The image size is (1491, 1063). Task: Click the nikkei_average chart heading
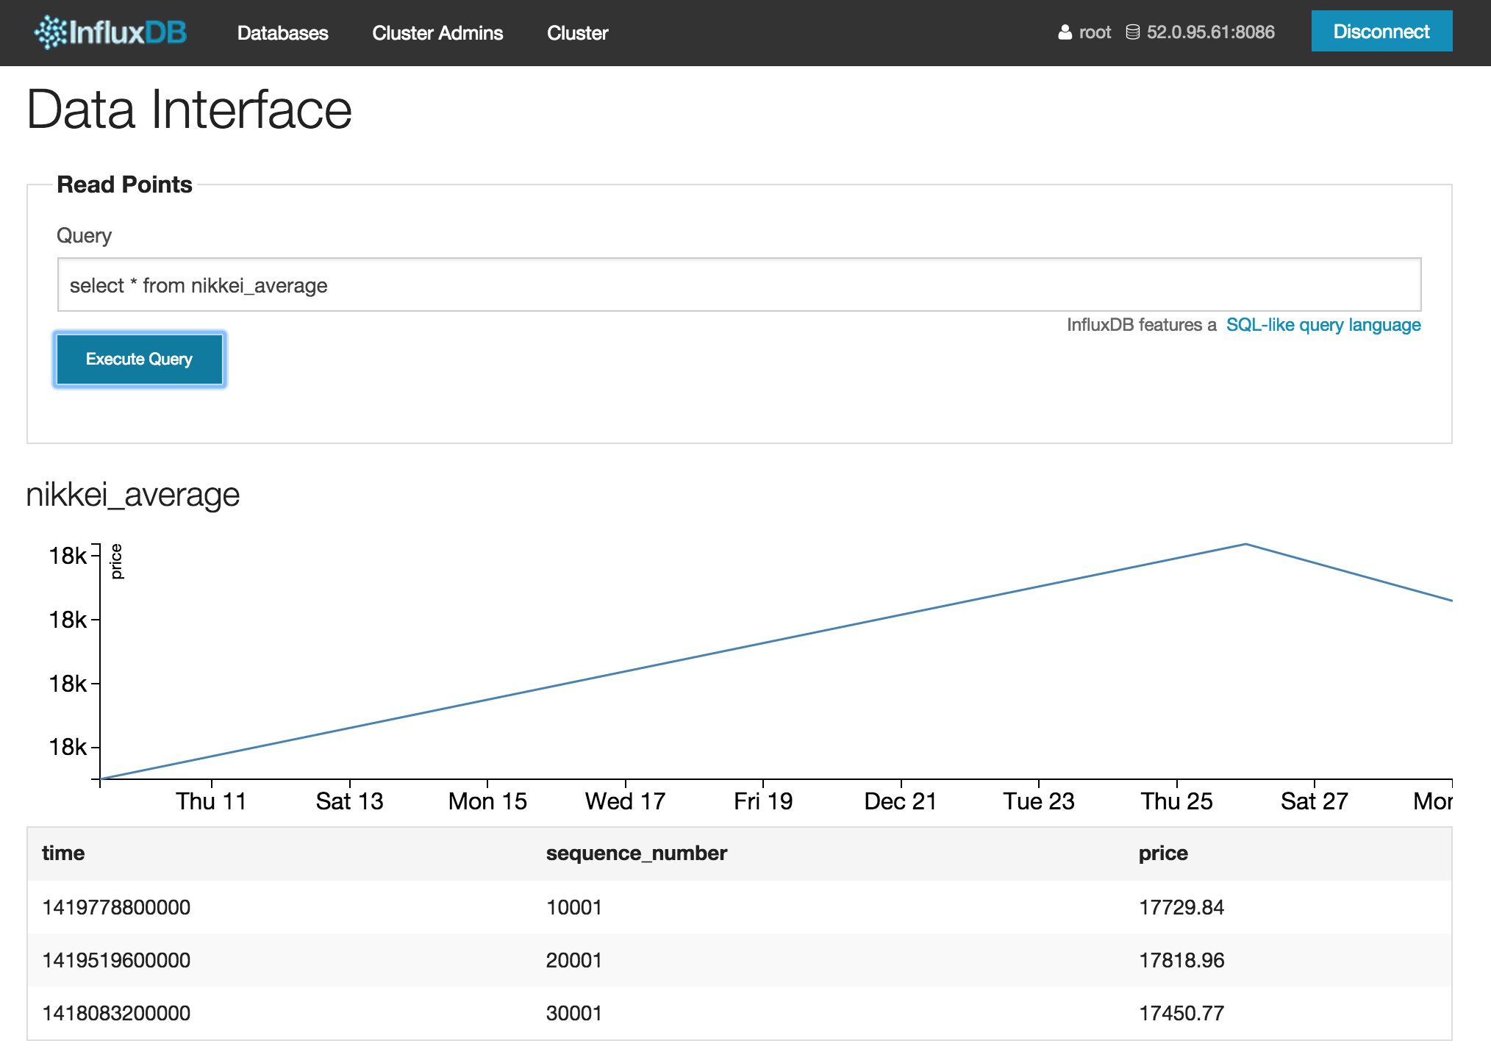coord(133,495)
